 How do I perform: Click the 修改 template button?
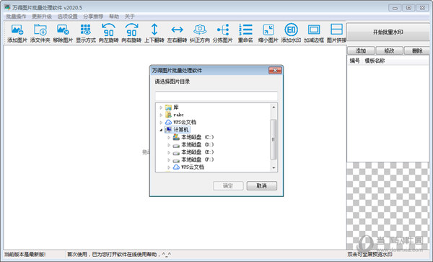tap(389, 51)
